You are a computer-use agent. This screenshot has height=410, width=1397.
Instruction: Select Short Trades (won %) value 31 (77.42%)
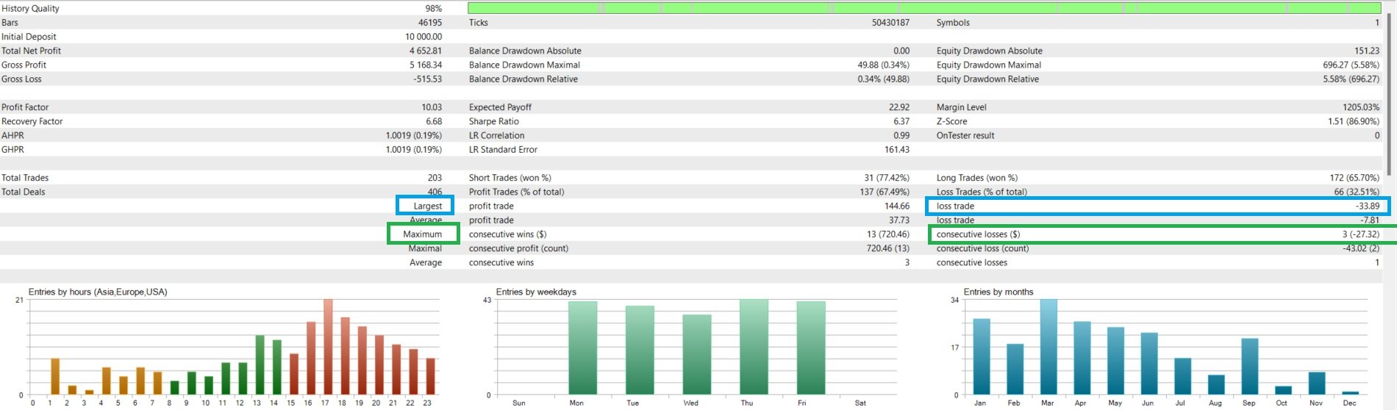pos(887,178)
